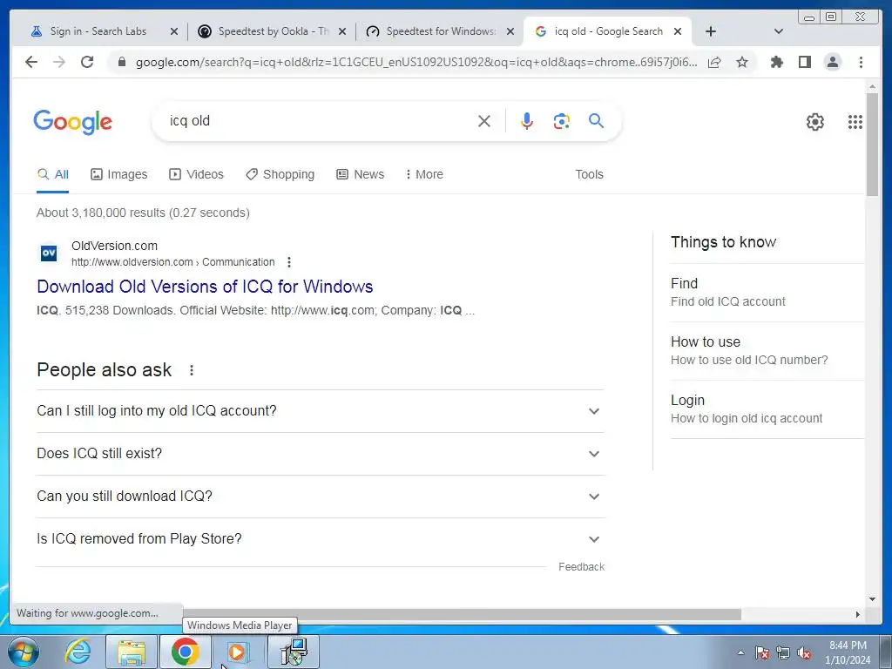The height and width of the screenshot is (669, 892).
Task: Close the Speedtest by Ookla tab
Action: point(341,31)
